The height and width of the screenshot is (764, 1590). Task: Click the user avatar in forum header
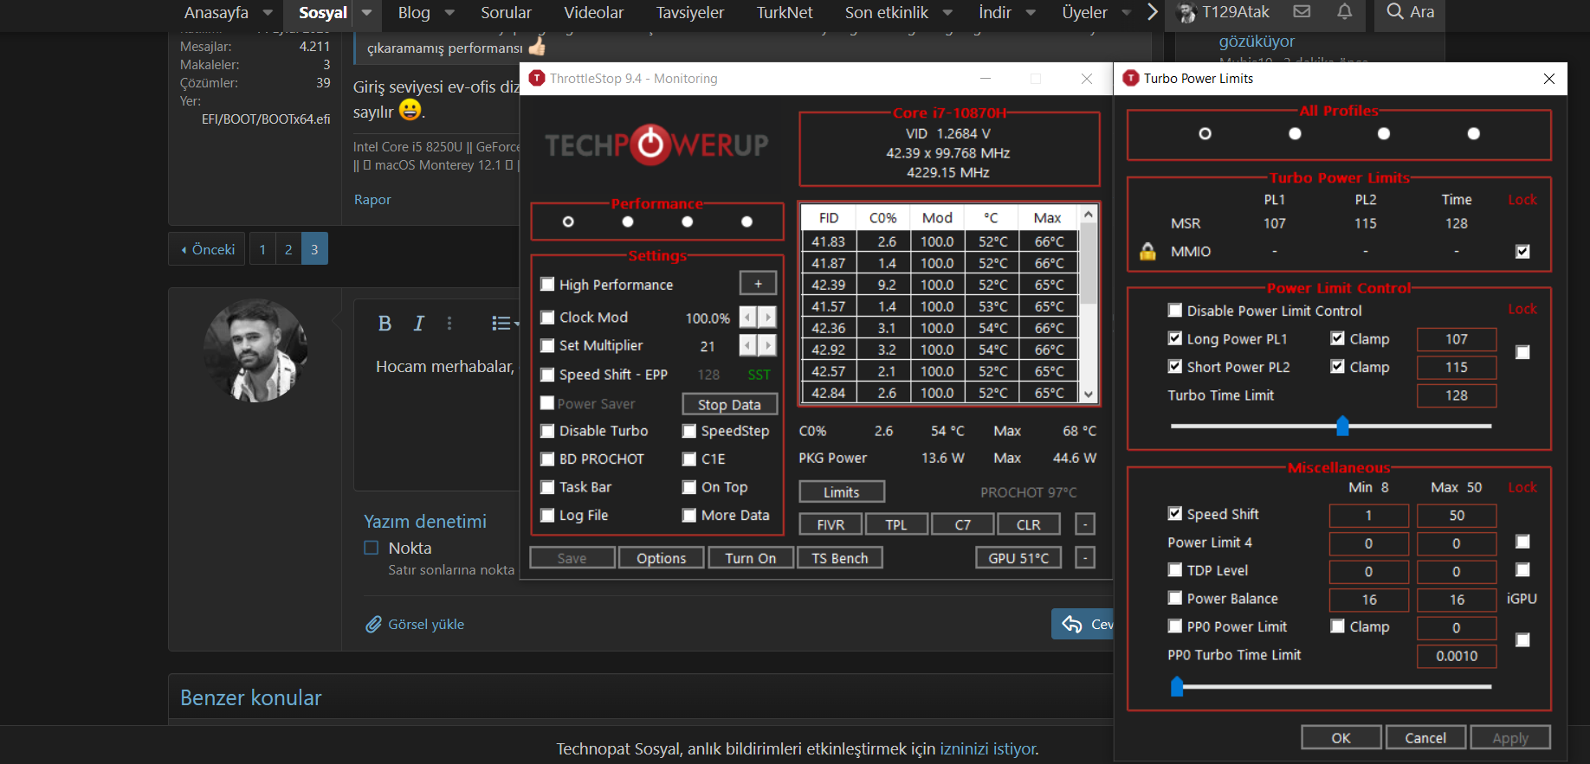[x=1186, y=13]
